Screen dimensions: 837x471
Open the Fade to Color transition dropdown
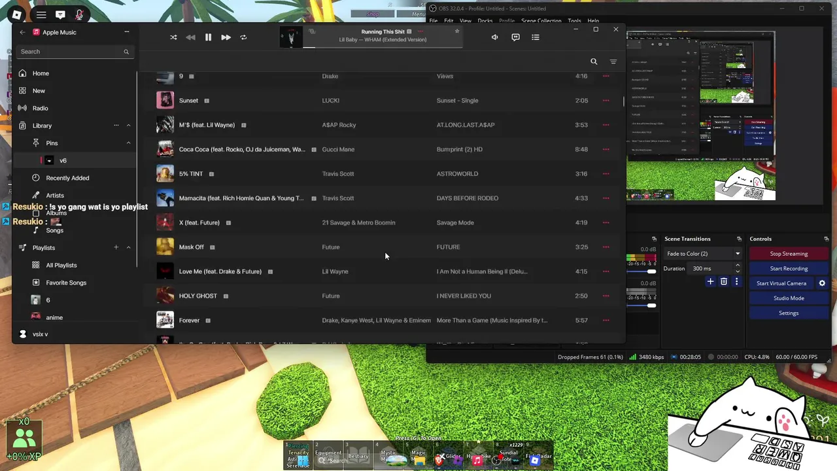tap(702, 254)
